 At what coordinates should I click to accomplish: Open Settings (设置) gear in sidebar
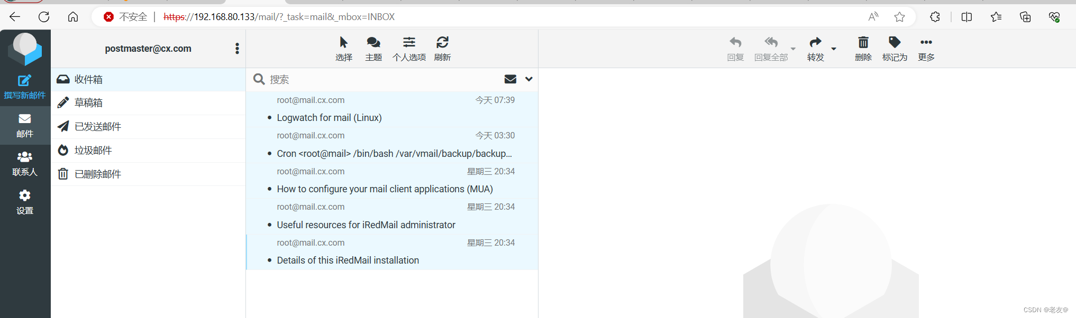(25, 202)
